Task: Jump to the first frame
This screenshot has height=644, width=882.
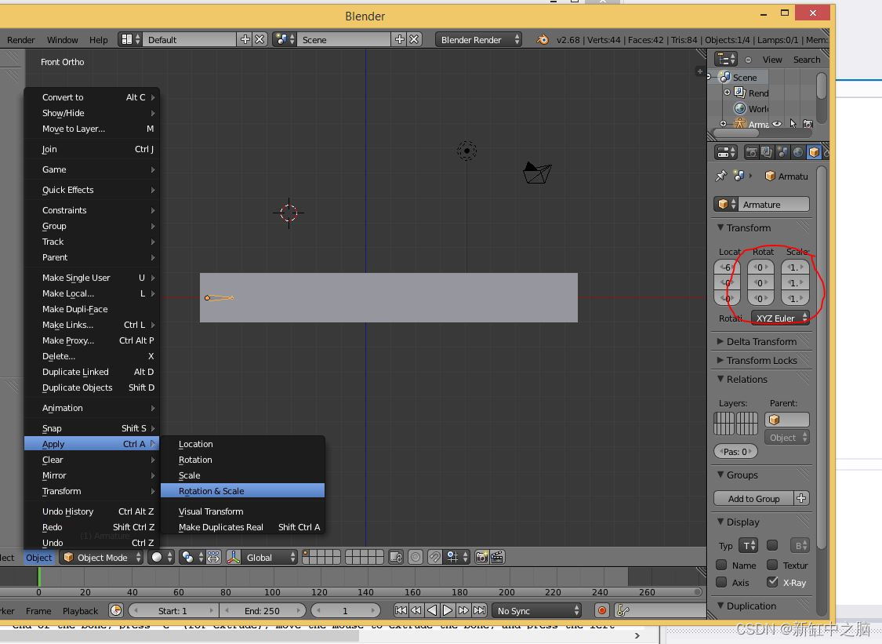Action: [x=401, y=611]
